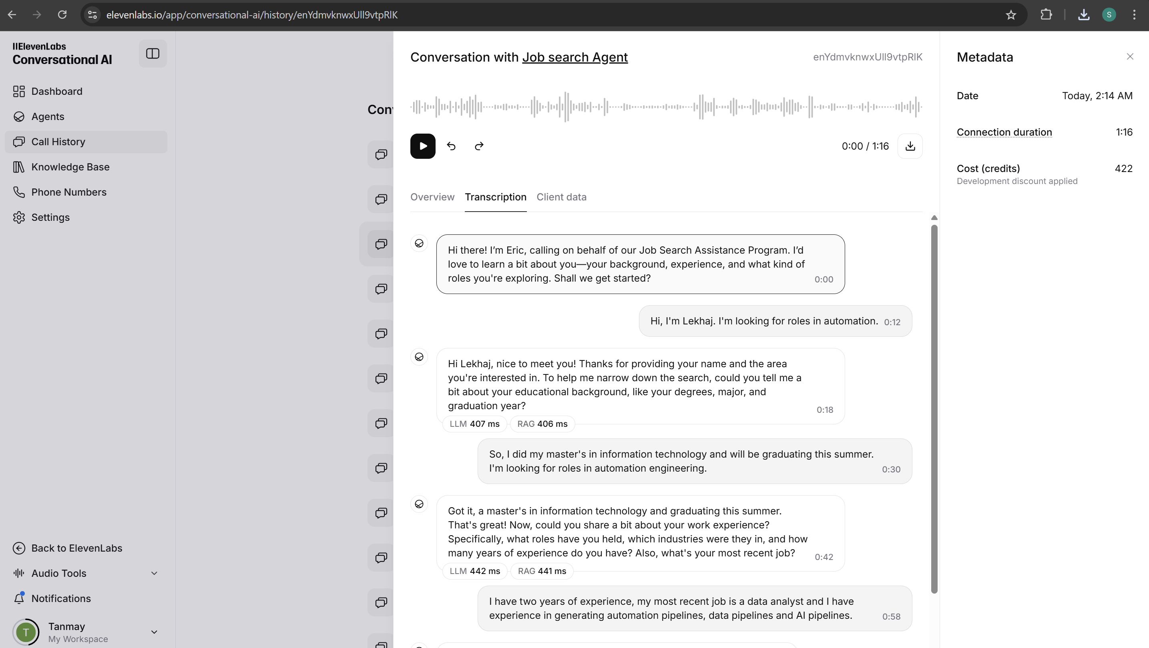The width and height of the screenshot is (1149, 648).
Task: Open the Job search Agent link
Action: pos(574,57)
